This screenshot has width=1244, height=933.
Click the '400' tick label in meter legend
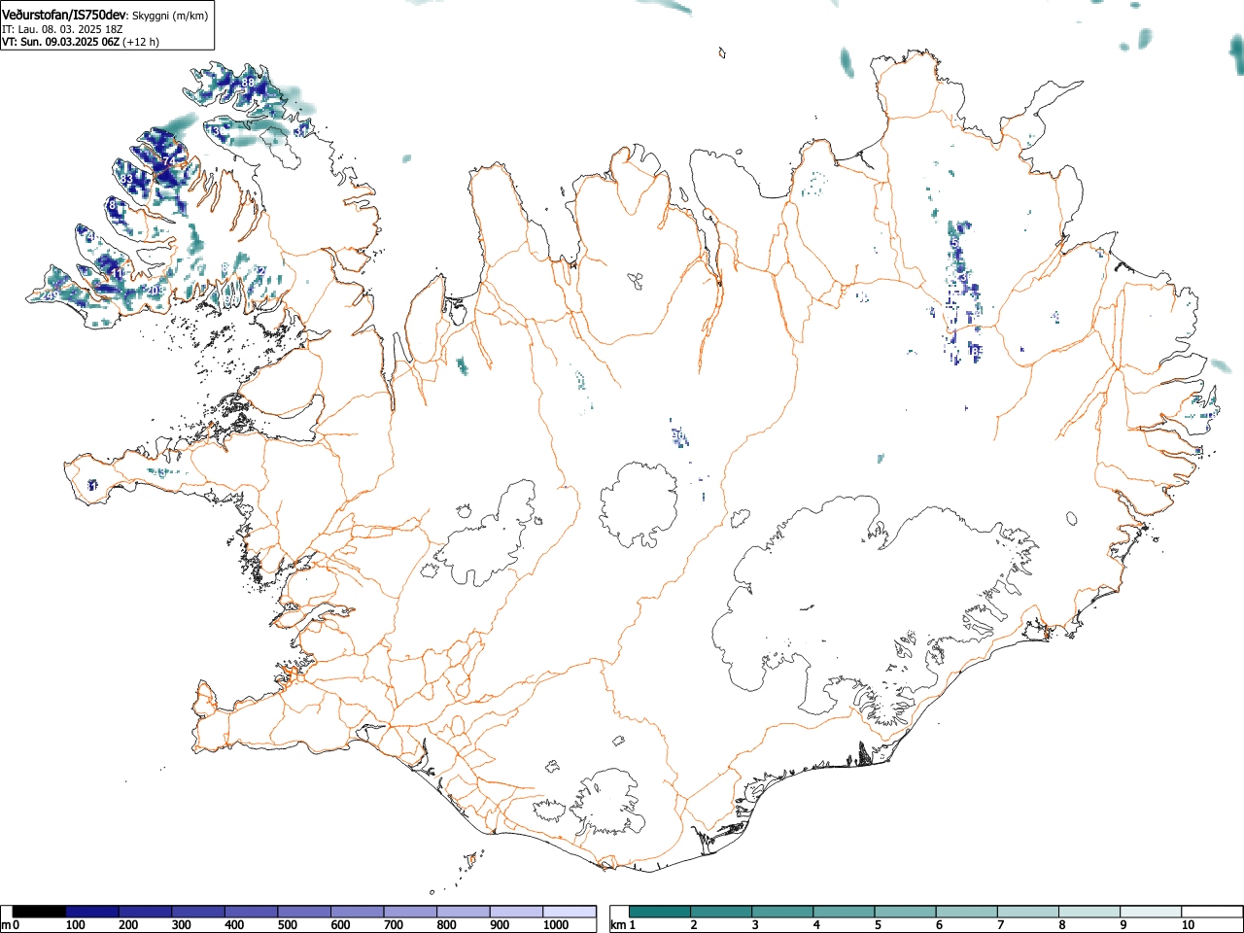[x=235, y=925]
